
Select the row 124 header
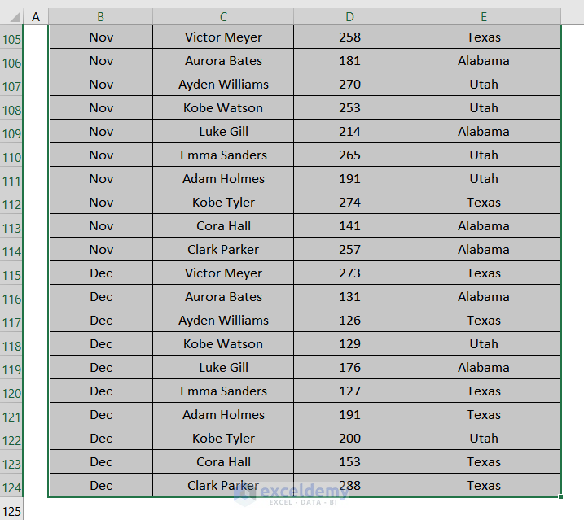(x=12, y=487)
